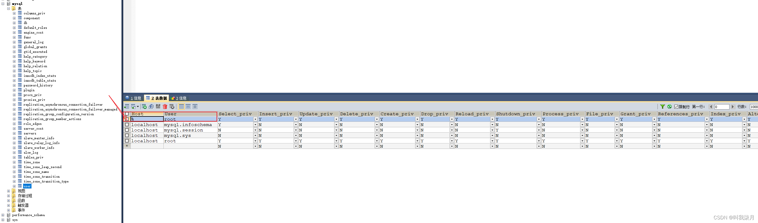Image resolution: width=758 pixels, height=223 pixels.
Task: Click the sys database icon
Action: [x=8, y=220]
